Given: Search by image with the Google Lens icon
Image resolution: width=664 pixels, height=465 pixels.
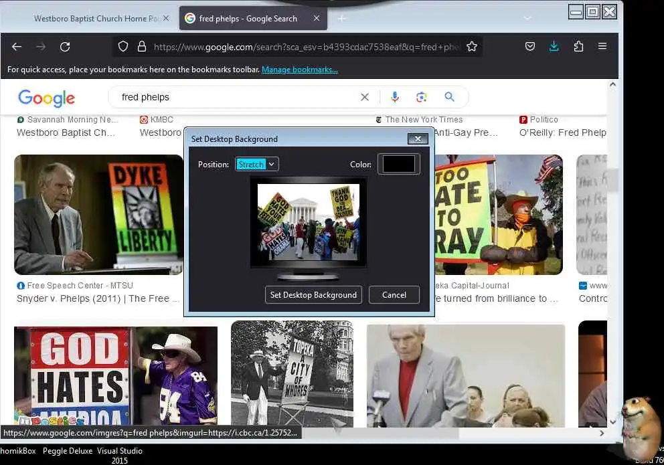Looking at the screenshot, I should click(x=421, y=97).
